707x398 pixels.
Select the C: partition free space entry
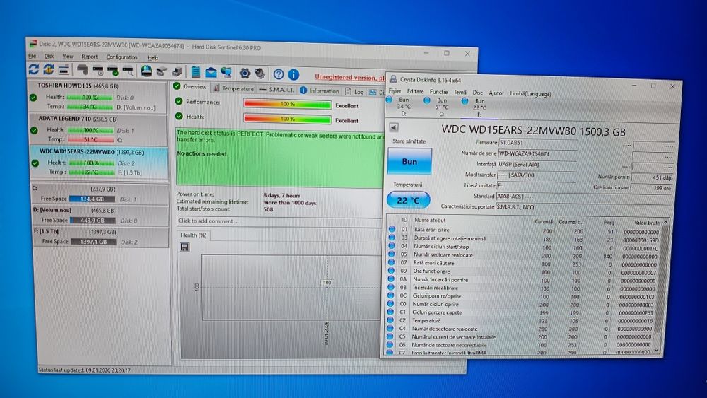pyautogui.click(x=100, y=194)
